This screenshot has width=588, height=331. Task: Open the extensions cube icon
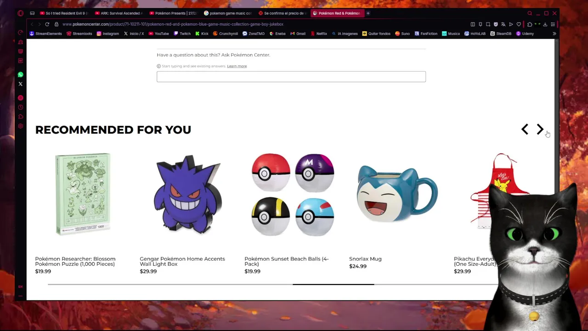pyautogui.click(x=530, y=24)
